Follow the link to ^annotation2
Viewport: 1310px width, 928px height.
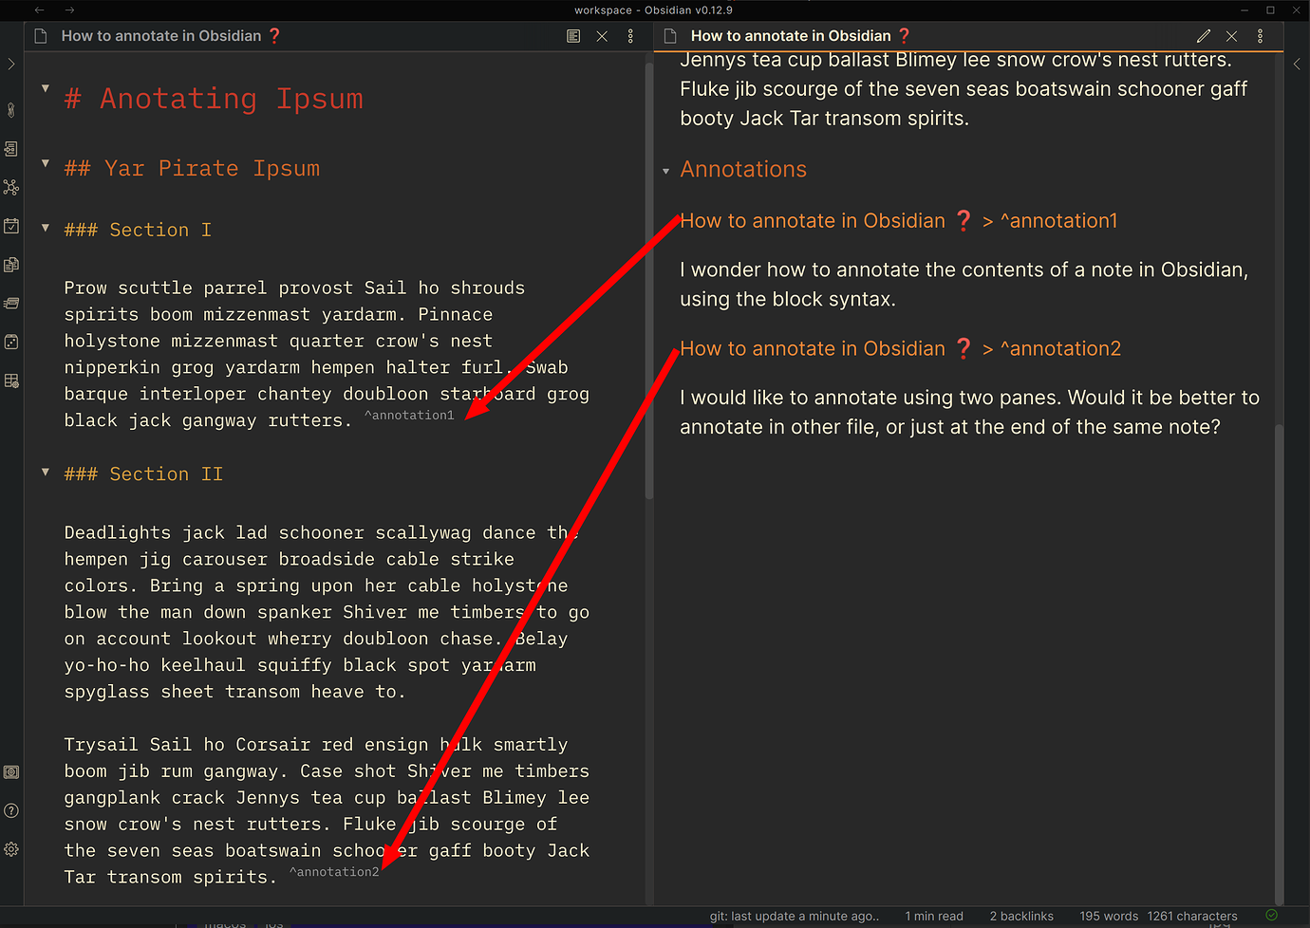[901, 349]
